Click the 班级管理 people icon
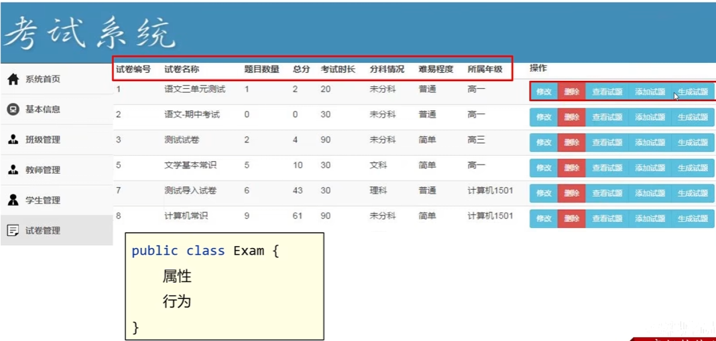716x341 pixels. coord(13,140)
